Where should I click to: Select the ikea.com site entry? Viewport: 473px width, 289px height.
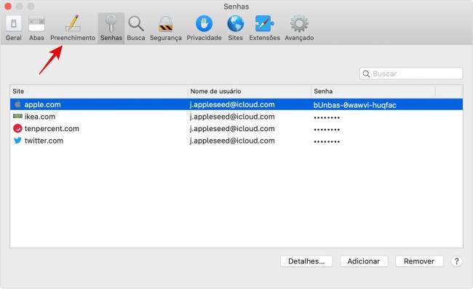pos(40,116)
